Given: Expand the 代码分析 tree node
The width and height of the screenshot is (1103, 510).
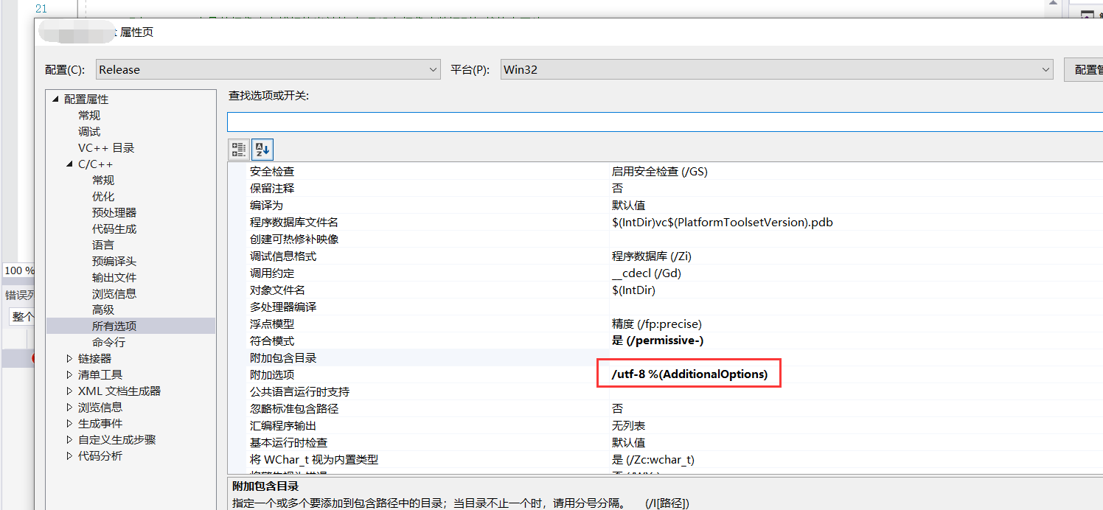Looking at the screenshot, I should point(69,455).
